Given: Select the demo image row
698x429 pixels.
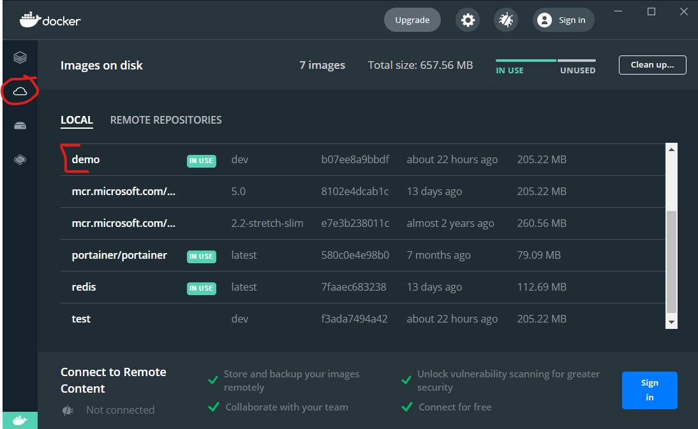Looking at the screenshot, I should pos(363,159).
